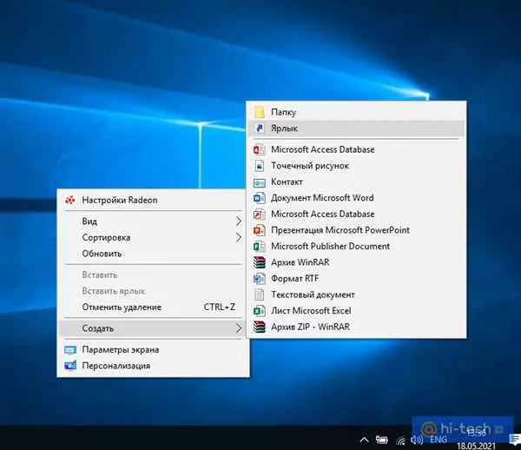Click the Текстовый документ page icon
521x450 pixels.
tap(259, 294)
